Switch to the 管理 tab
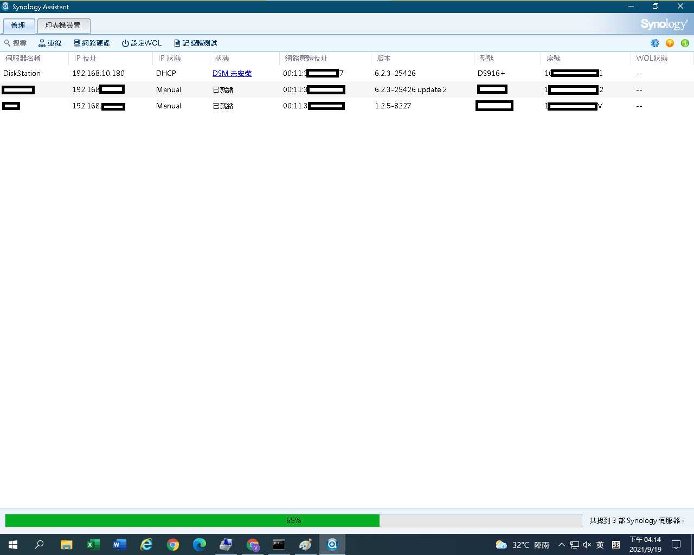Viewport: 694px width, 555px height. [x=18, y=25]
